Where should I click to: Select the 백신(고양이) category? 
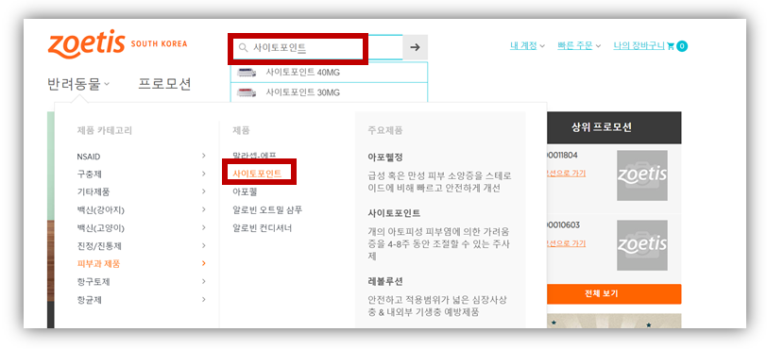(101, 227)
